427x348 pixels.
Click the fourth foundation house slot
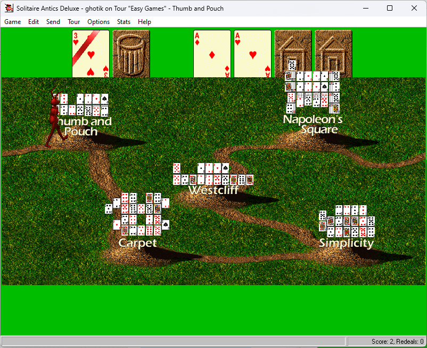[x=334, y=54]
